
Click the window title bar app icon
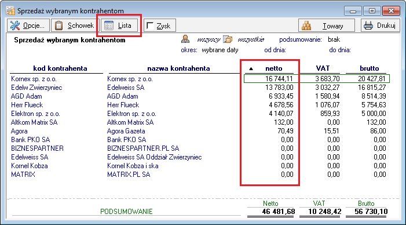[x=10, y=11]
